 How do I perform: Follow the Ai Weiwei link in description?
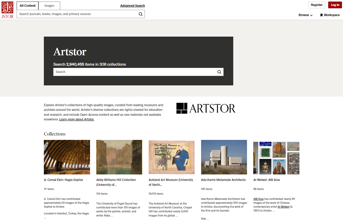[x=283, y=207]
